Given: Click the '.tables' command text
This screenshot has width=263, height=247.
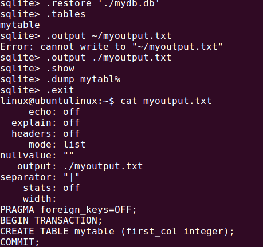Looking at the screenshot, I should click(66, 14).
